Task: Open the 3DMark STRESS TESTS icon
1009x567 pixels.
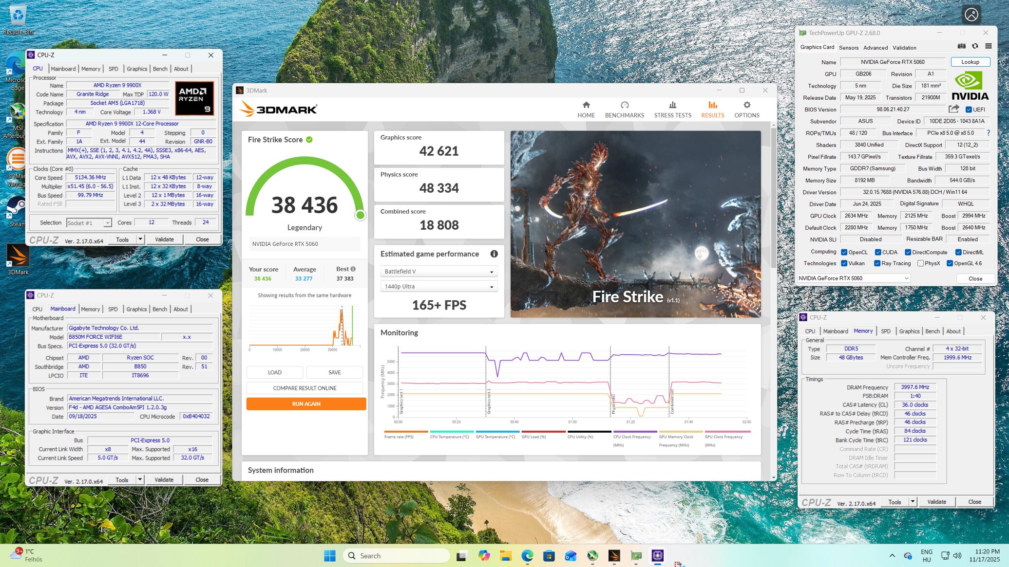Action: point(672,105)
